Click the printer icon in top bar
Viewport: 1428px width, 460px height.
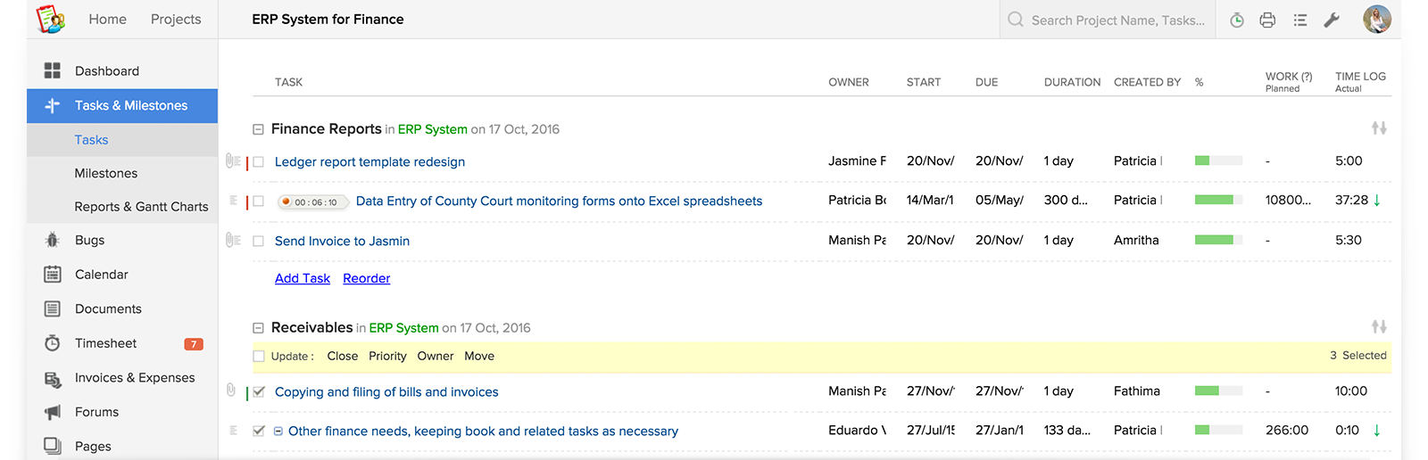(1267, 20)
